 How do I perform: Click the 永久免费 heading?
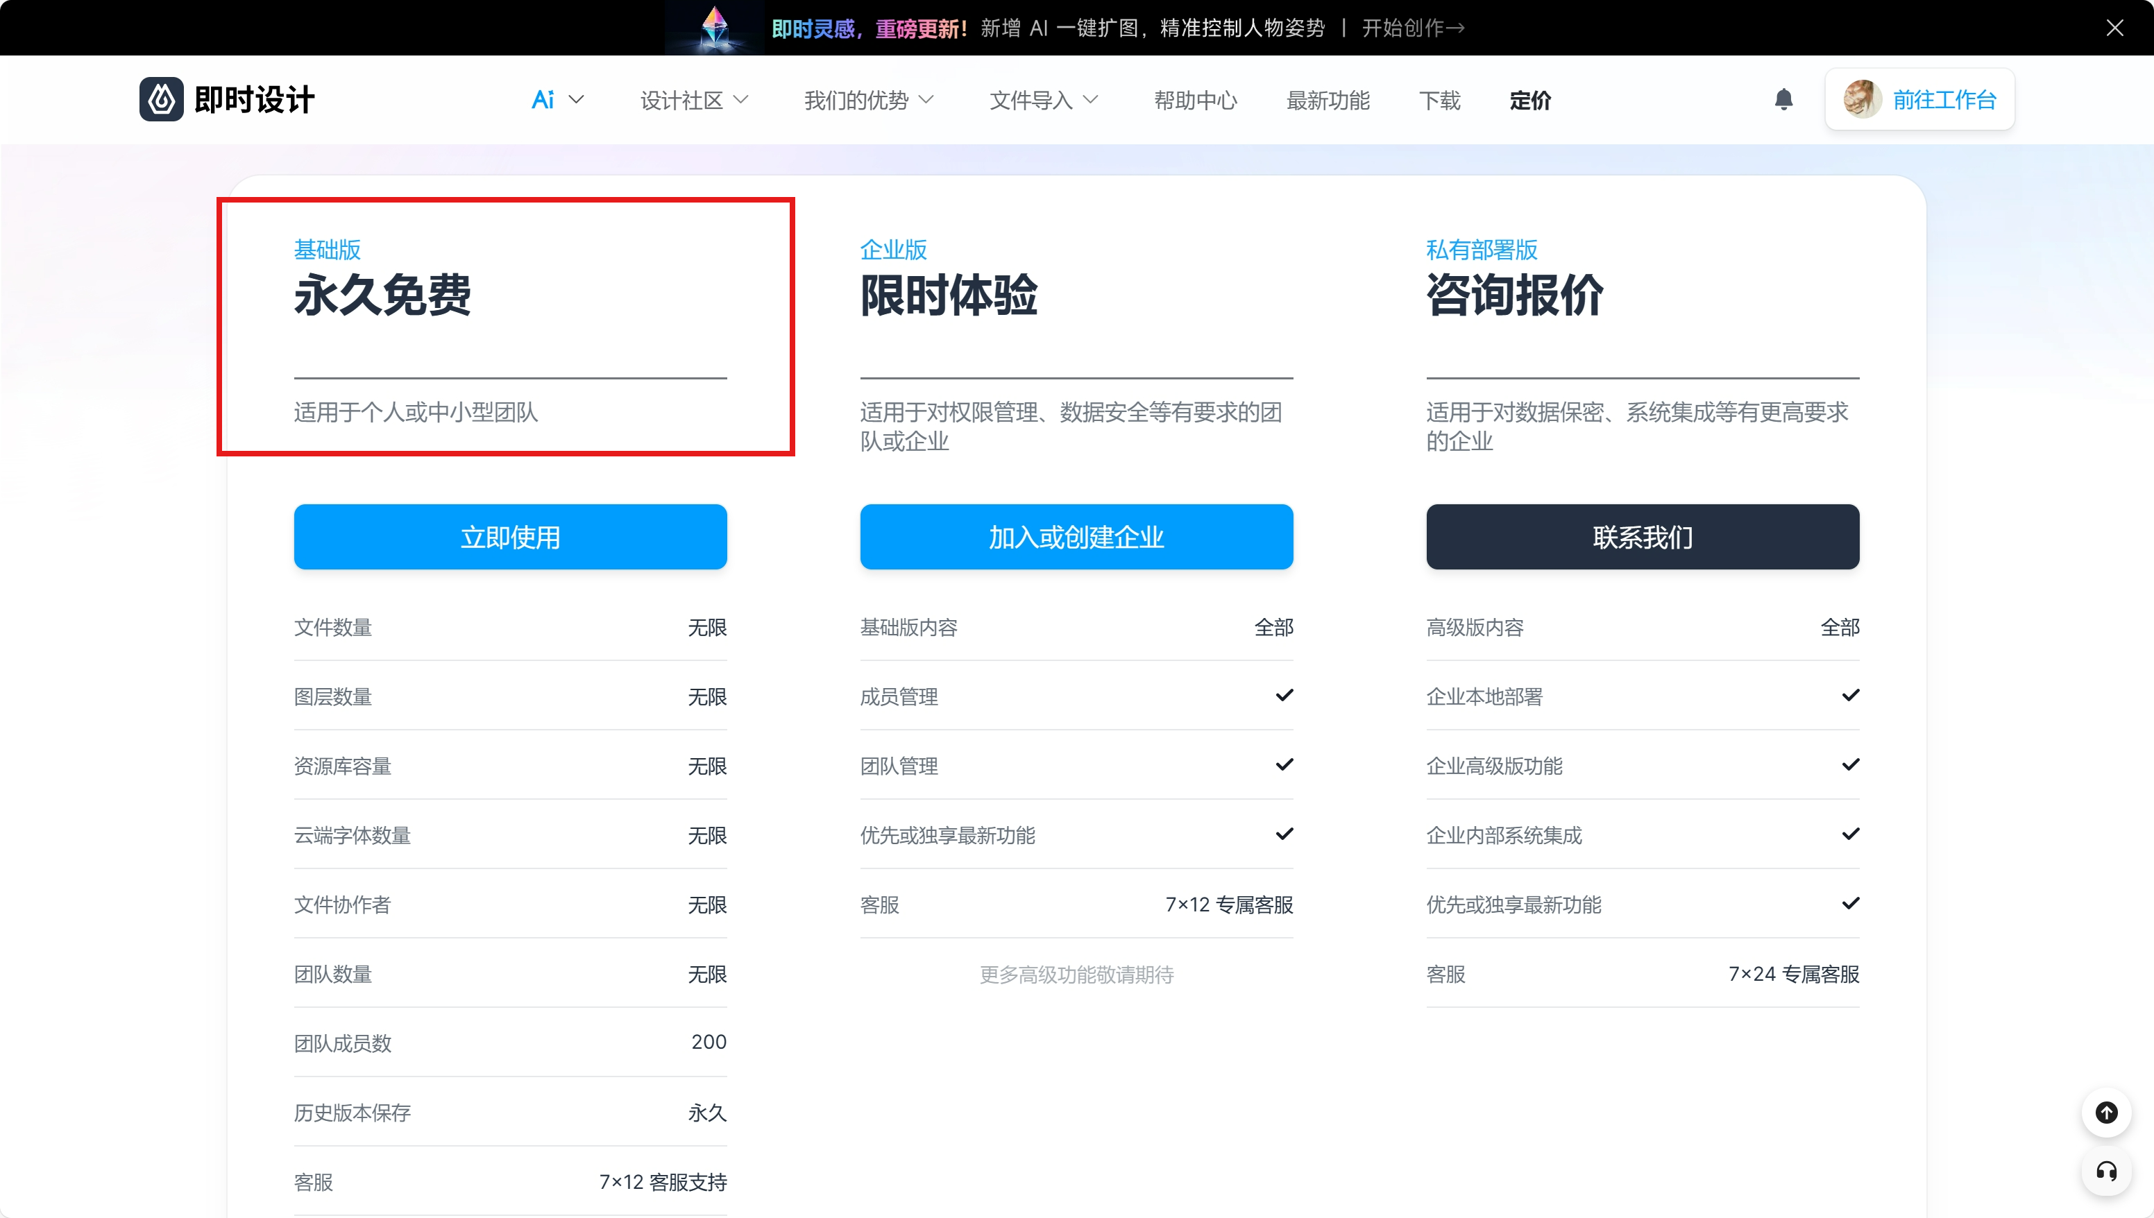click(382, 295)
